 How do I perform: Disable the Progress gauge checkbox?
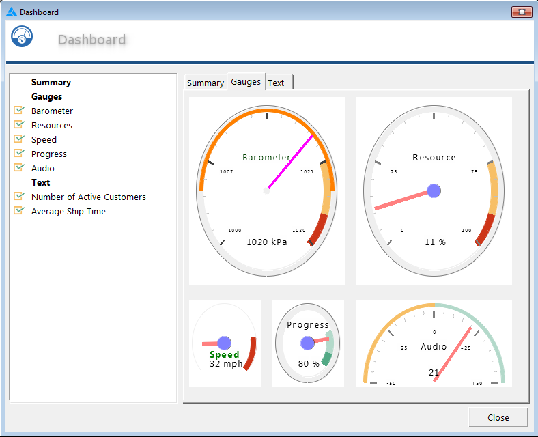19,154
